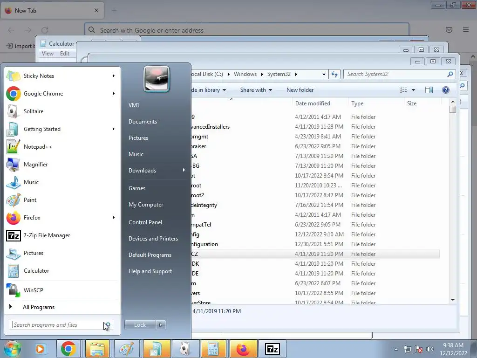The image size is (477, 358).
Task: Open Music program in left Start menu list
Action: pos(61,182)
